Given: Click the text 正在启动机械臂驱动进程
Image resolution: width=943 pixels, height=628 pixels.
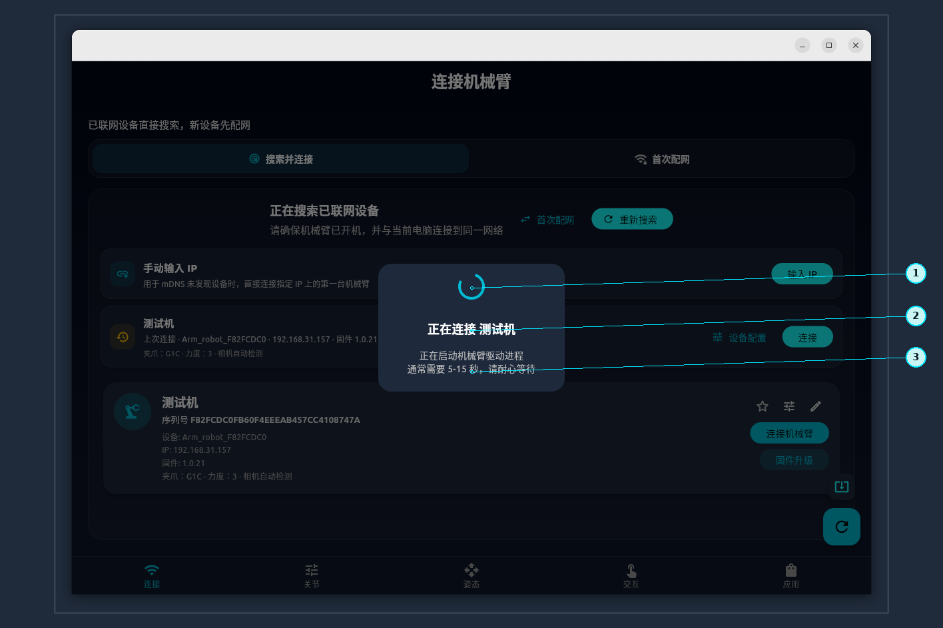Looking at the screenshot, I should pos(471,356).
